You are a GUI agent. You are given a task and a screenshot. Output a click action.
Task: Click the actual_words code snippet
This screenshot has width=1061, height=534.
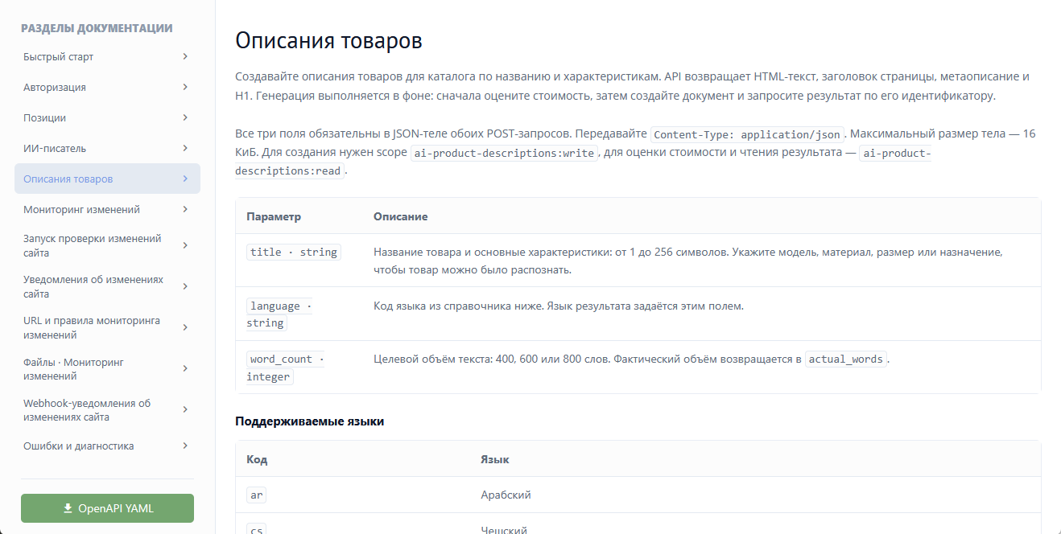(x=846, y=359)
